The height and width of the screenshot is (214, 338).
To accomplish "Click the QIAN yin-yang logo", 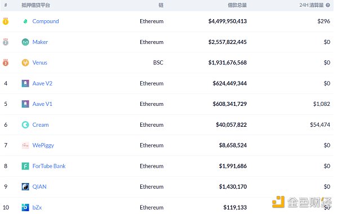I will pos(25,186).
